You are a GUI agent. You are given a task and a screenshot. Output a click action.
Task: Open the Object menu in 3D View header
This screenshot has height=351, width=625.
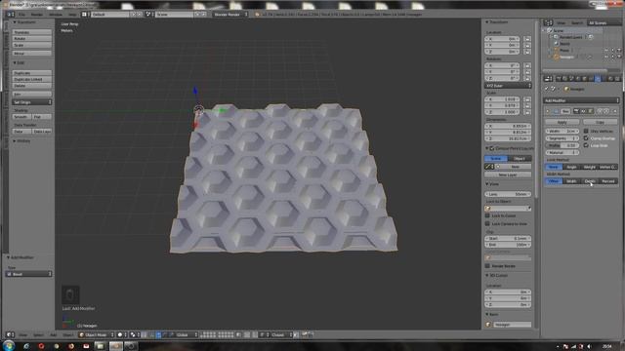(x=68, y=334)
